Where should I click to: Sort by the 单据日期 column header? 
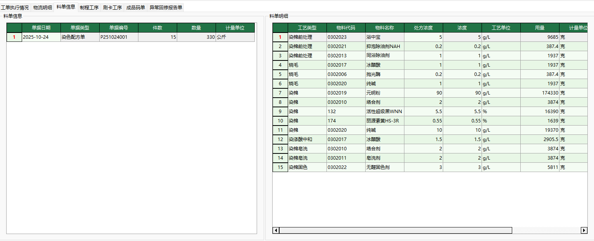(x=41, y=28)
